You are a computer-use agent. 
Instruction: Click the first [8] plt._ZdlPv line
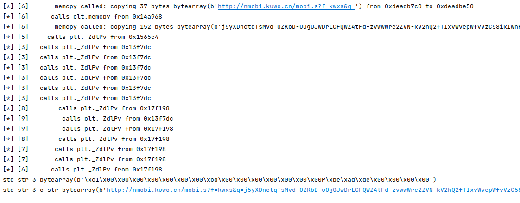(x=114, y=108)
